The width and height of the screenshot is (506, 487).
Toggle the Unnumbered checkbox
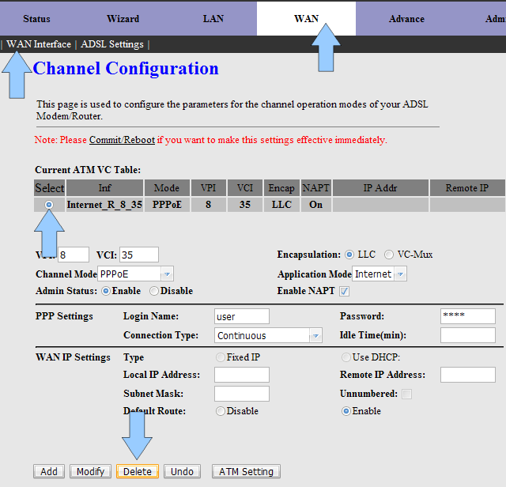406,394
